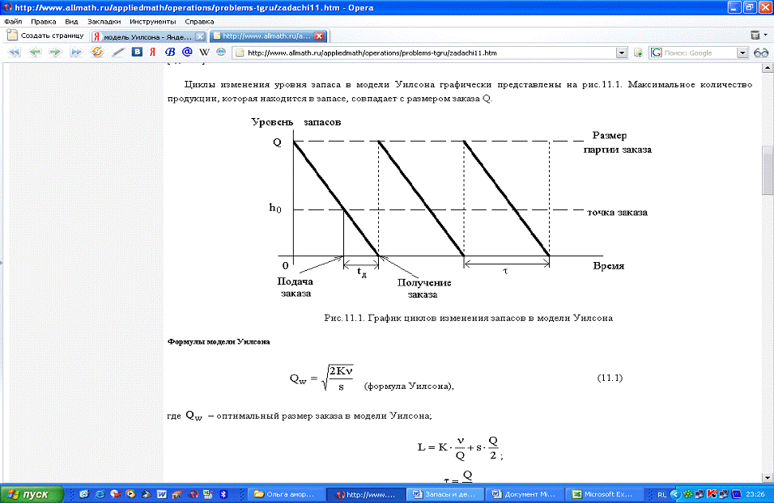Open the Wikipedia W bookmark icon
Screen dimensions: 774x503
click(204, 52)
